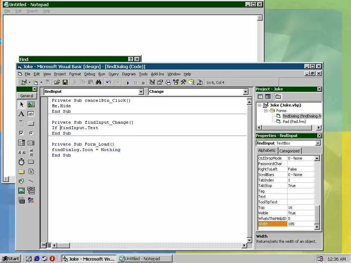Select the Data control tool

coord(31,190)
